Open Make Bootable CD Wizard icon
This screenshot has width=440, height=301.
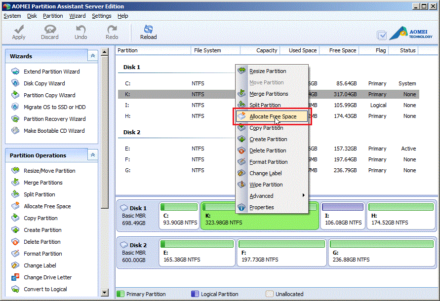[15, 131]
